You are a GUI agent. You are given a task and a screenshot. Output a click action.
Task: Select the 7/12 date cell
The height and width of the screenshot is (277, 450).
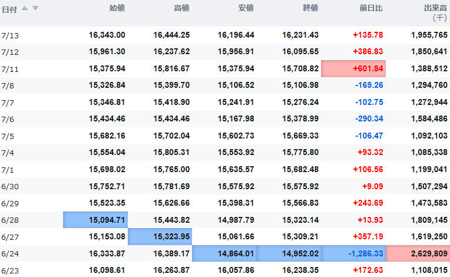coord(10,52)
